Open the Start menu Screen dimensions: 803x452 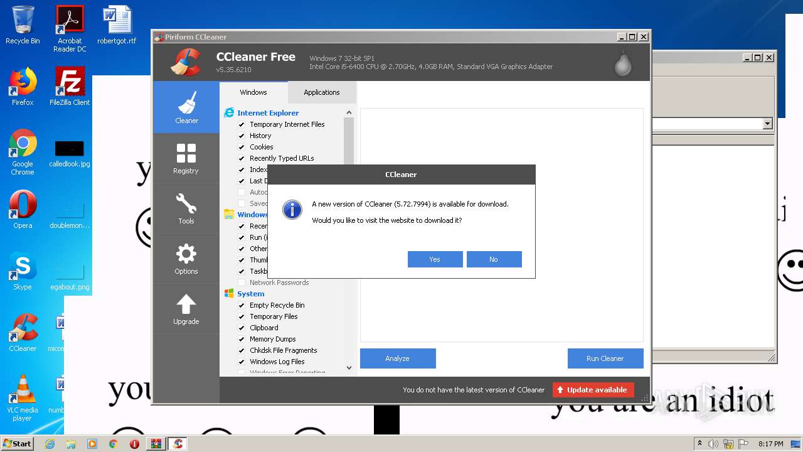coord(18,444)
